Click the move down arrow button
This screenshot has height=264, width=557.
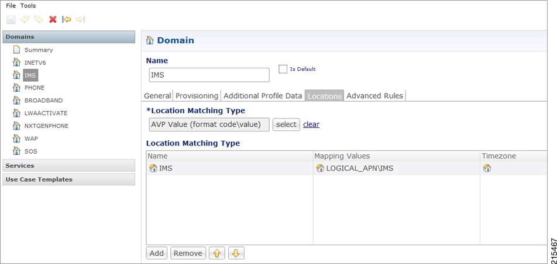[x=236, y=253]
